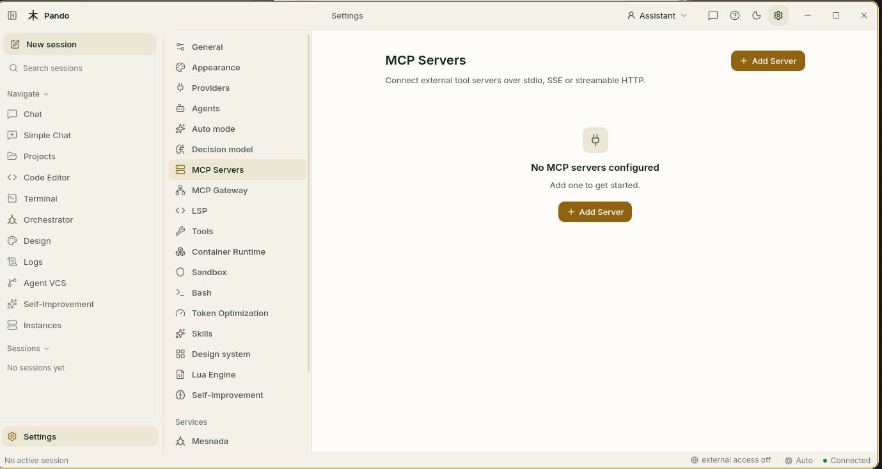Click the Auto mode sparkle icon

[180, 129]
